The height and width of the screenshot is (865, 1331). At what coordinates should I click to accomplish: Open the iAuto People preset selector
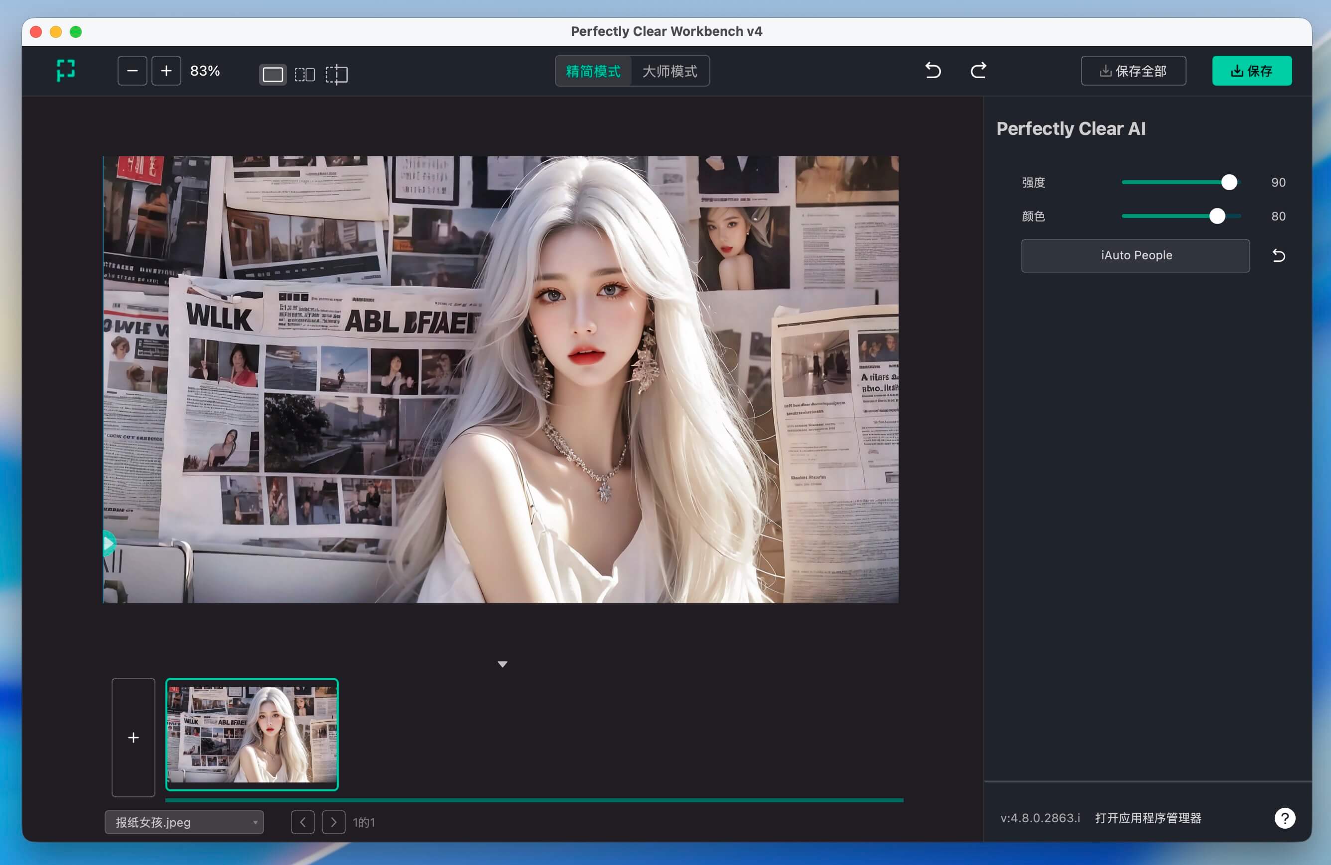point(1135,256)
